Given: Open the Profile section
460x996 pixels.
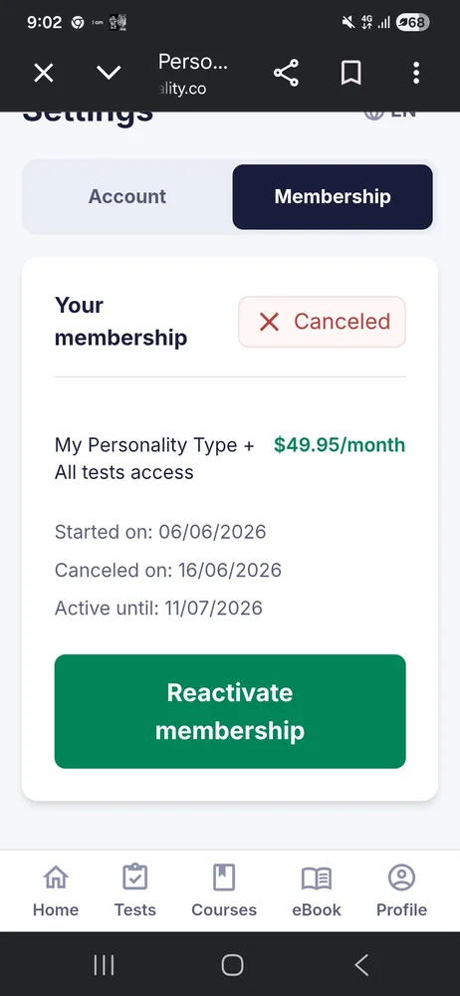Looking at the screenshot, I should click(401, 891).
